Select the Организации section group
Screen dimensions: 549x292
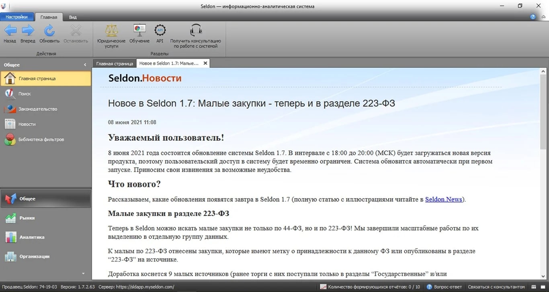46,256
